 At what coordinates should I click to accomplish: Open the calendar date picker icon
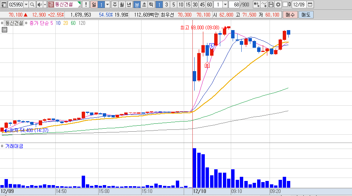(310, 5)
